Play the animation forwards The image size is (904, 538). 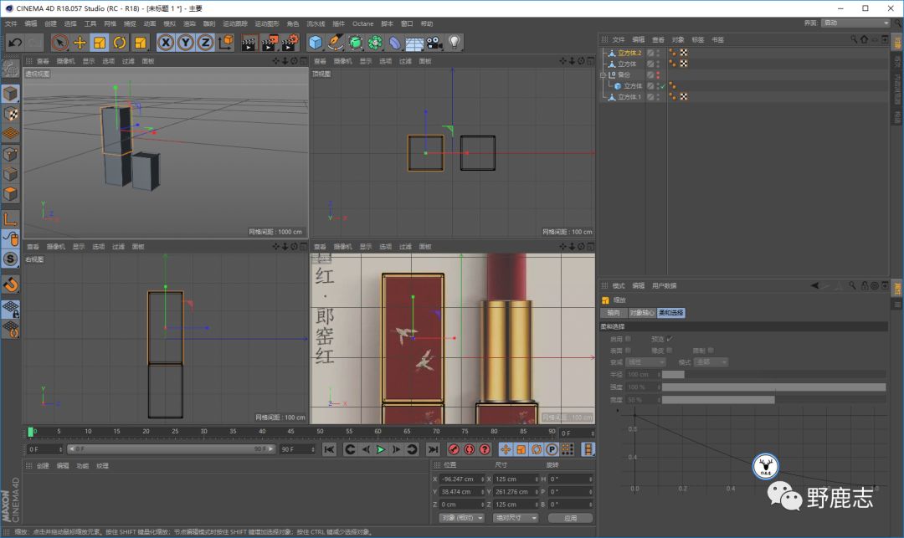point(381,450)
